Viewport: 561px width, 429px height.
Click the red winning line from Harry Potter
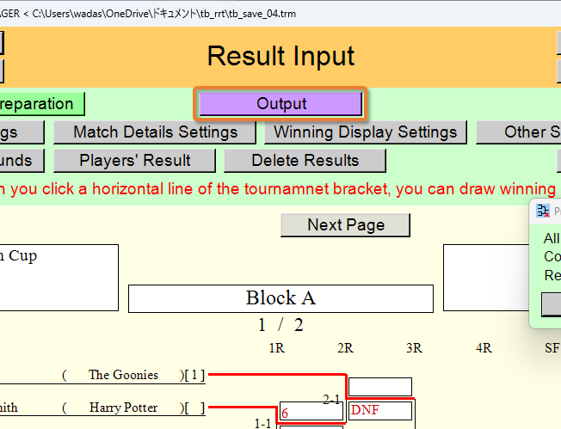(243, 407)
